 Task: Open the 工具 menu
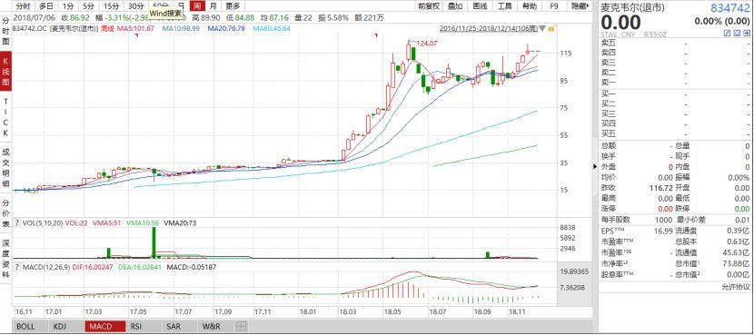(x=504, y=6)
